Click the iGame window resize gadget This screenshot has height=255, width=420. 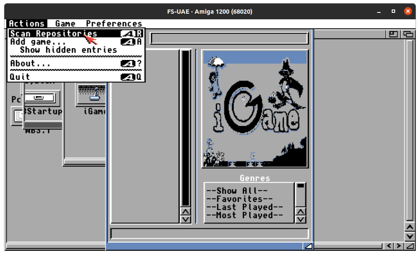pos(308,246)
